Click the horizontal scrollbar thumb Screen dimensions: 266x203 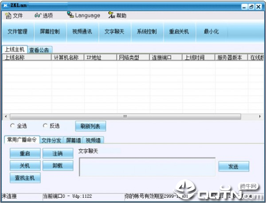pos(125,117)
